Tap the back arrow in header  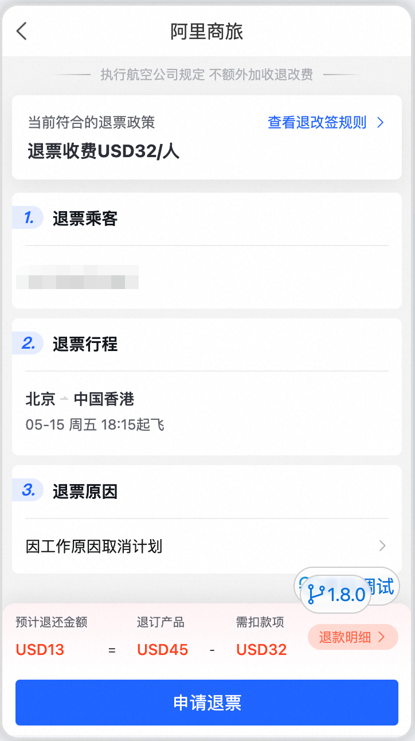22,31
